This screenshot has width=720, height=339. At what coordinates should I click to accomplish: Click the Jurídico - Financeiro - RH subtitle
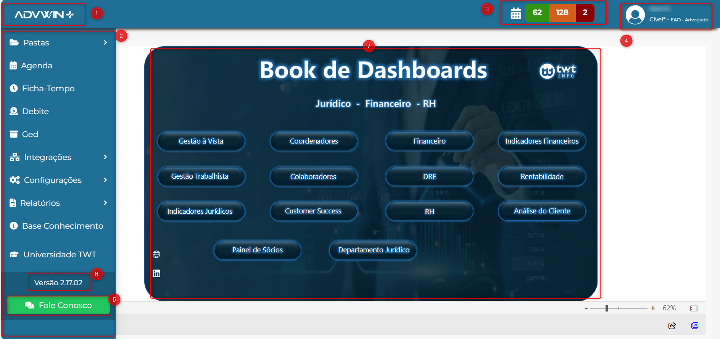point(375,104)
